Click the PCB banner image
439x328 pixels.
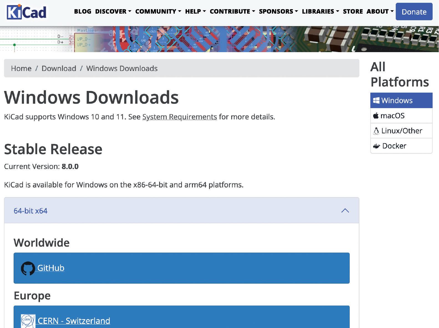pos(219,39)
